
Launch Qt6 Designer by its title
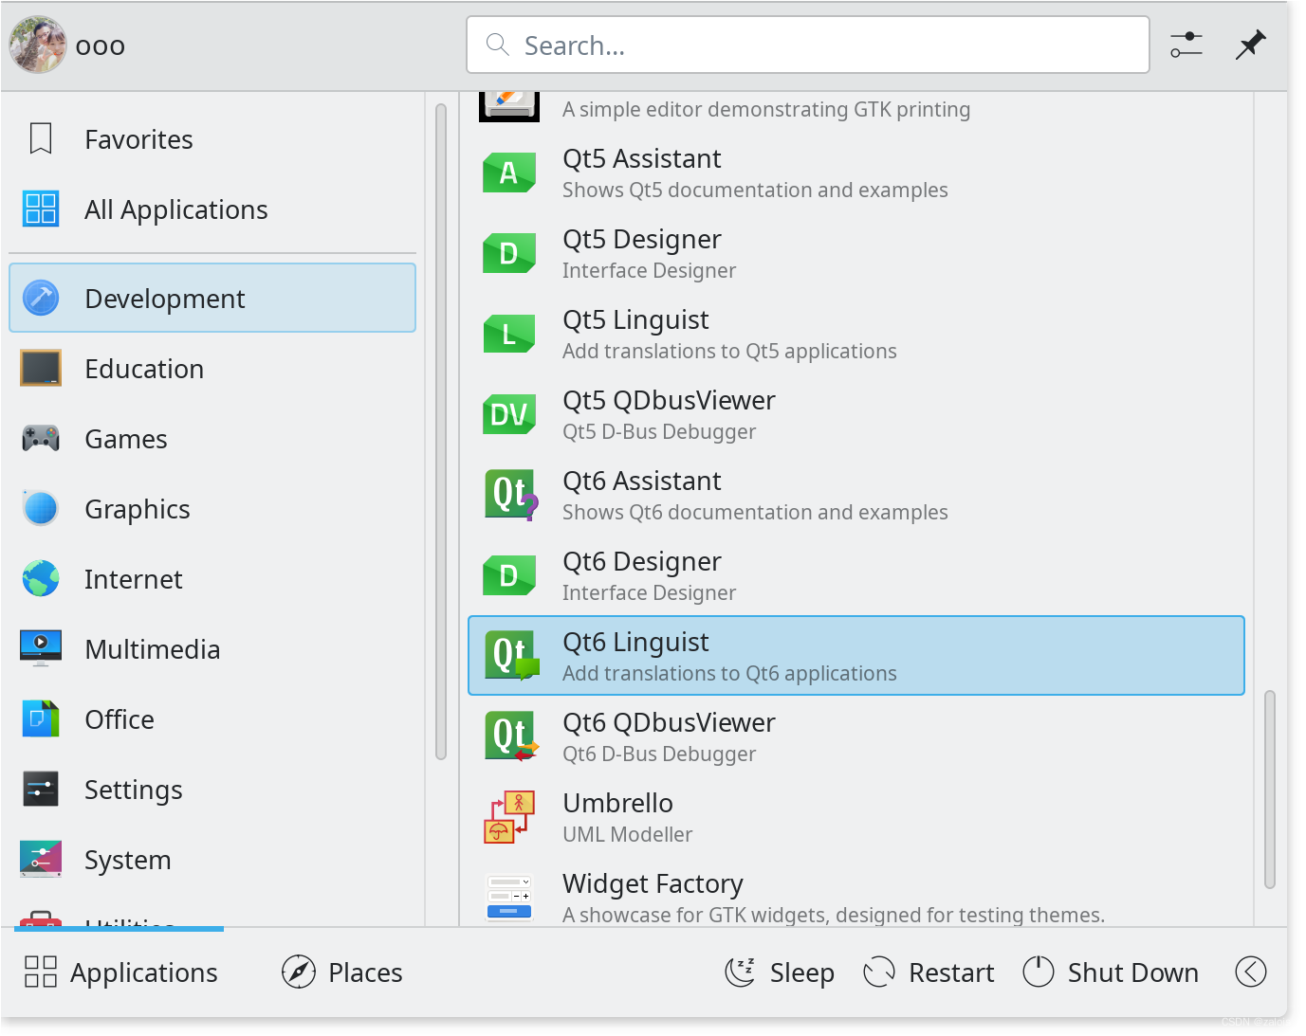642,561
